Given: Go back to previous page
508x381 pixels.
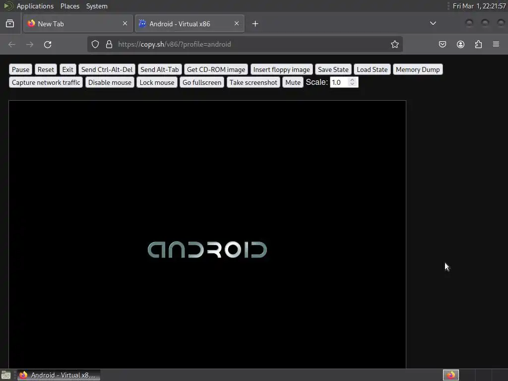Looking at the screenshot, I should point(12,44).
